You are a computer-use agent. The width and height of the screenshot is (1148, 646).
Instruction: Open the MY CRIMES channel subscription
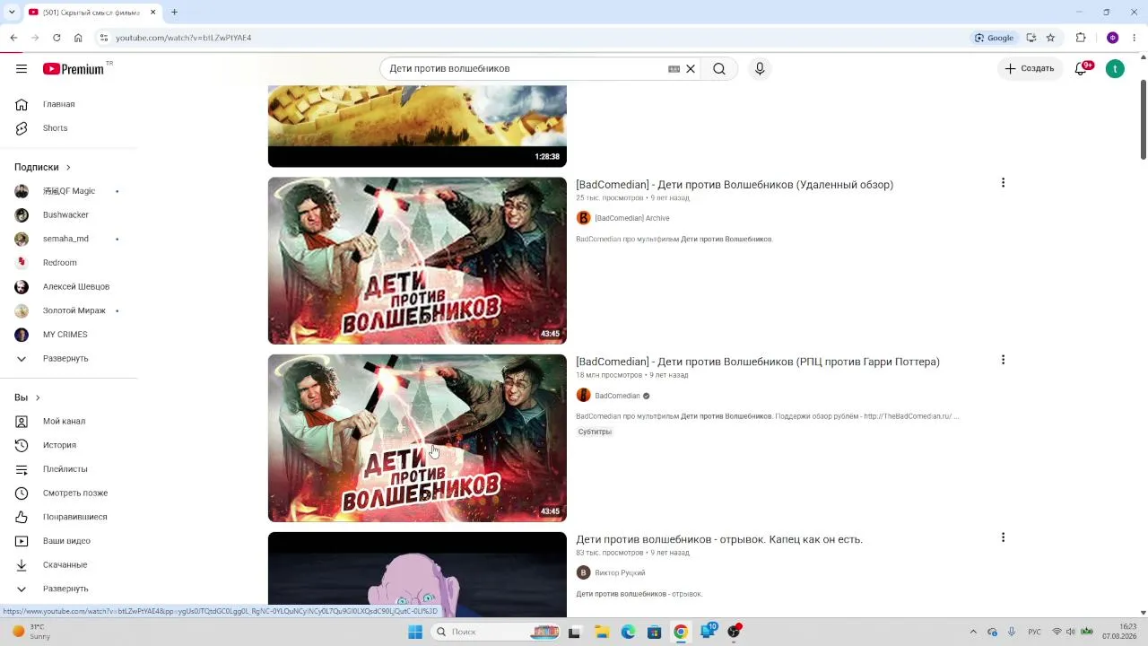coord(65,335)
